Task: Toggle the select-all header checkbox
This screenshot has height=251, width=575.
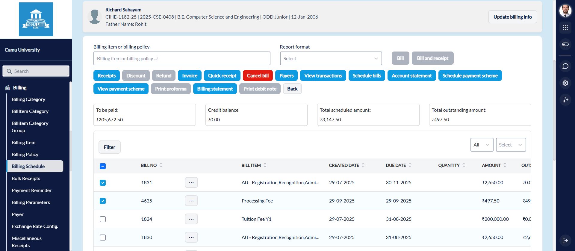Action: (x=103, y=166)
